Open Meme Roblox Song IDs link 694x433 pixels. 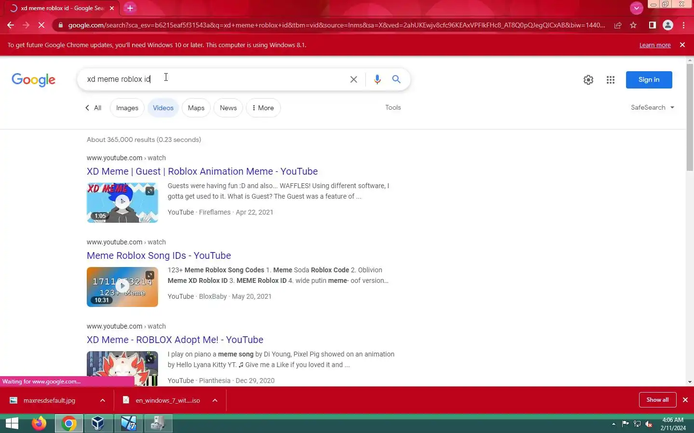tap(159, 255)
